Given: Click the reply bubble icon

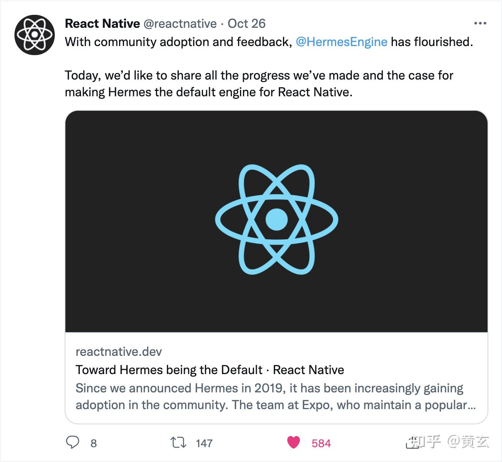Looking at the screenshot, I should coord(75,443).
